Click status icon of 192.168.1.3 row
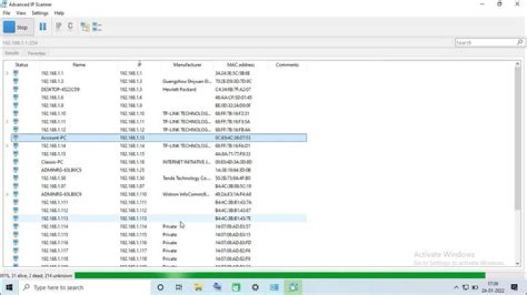 pyautogui.click(x=15, y=81)
